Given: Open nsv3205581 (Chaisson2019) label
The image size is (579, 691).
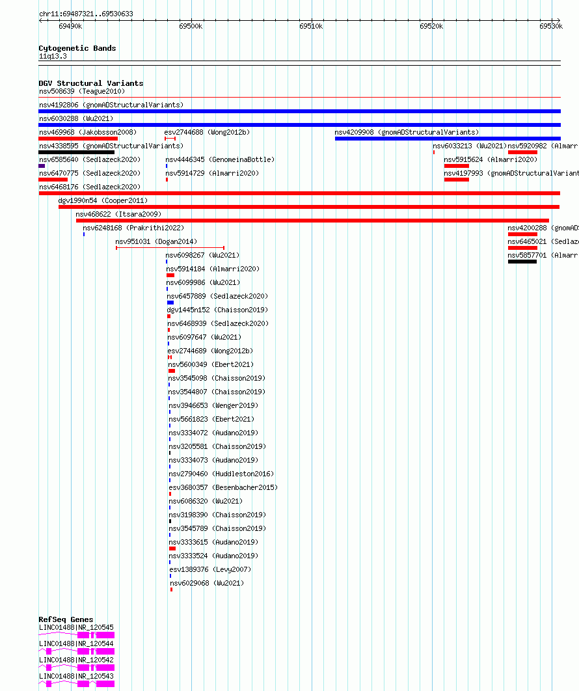Looking at the screenshot, I should click(217, 446).
